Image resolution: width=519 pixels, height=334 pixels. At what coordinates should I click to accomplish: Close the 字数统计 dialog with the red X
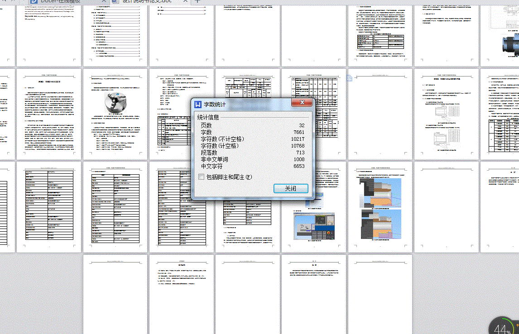click(x=302, y=103)
